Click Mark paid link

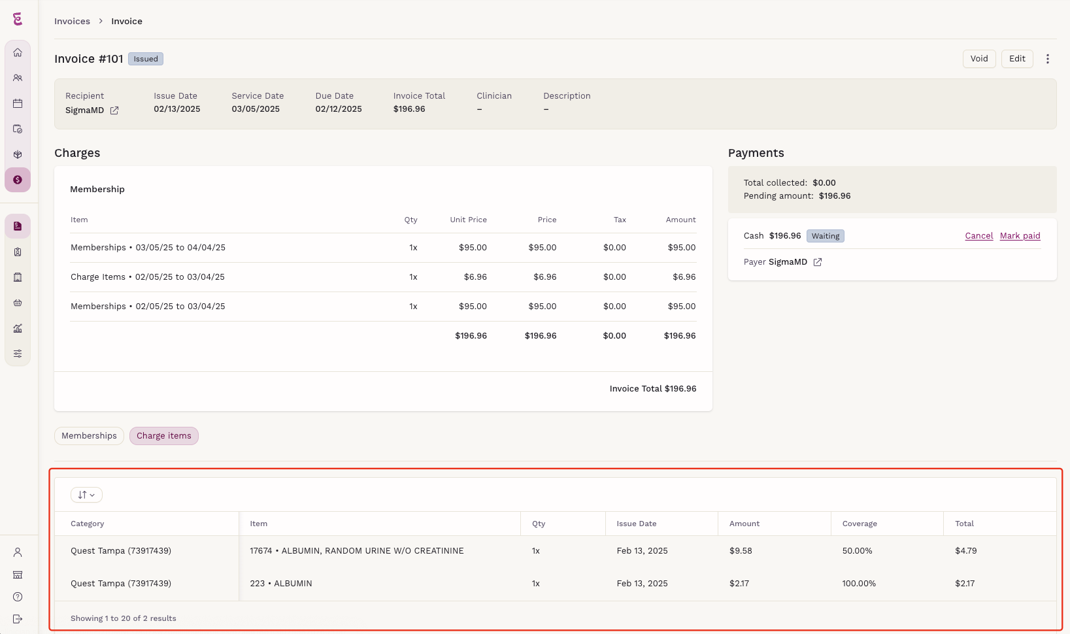click(x=1020, y=236)
